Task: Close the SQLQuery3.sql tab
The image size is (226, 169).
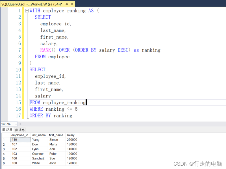Action: (72, 4)
